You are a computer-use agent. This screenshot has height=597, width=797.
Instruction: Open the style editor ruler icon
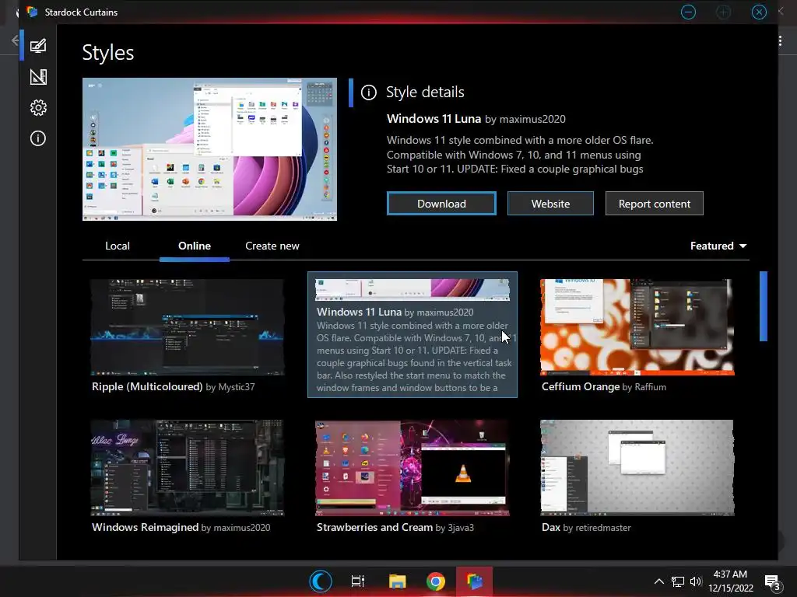coord(38,77)
